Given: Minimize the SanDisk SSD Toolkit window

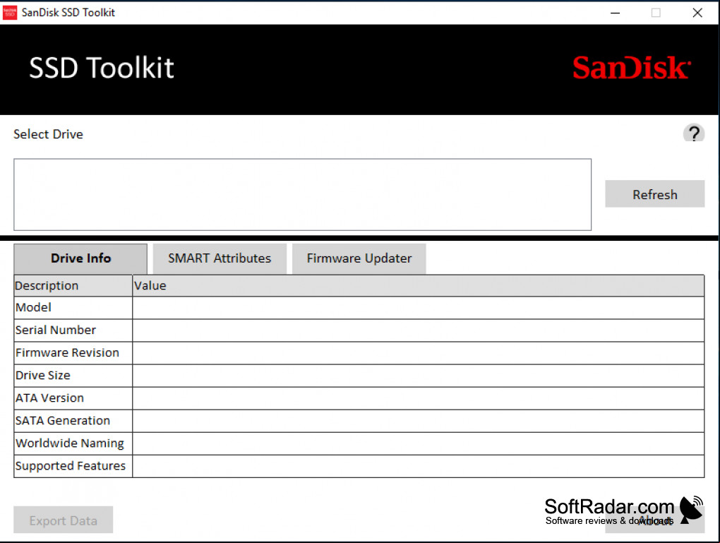Looking at the screenshot, I should 616,13.
